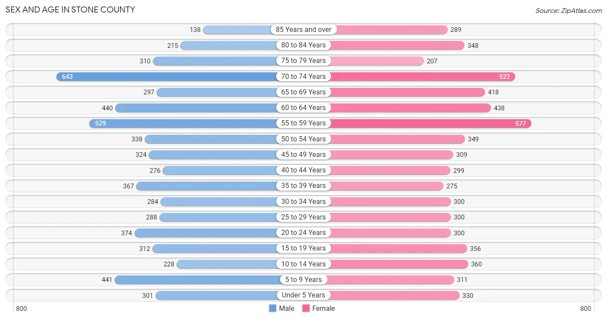Click the 85 Years and over label
The width and height of the screenshot is (607, 319).
pos(303,30)
